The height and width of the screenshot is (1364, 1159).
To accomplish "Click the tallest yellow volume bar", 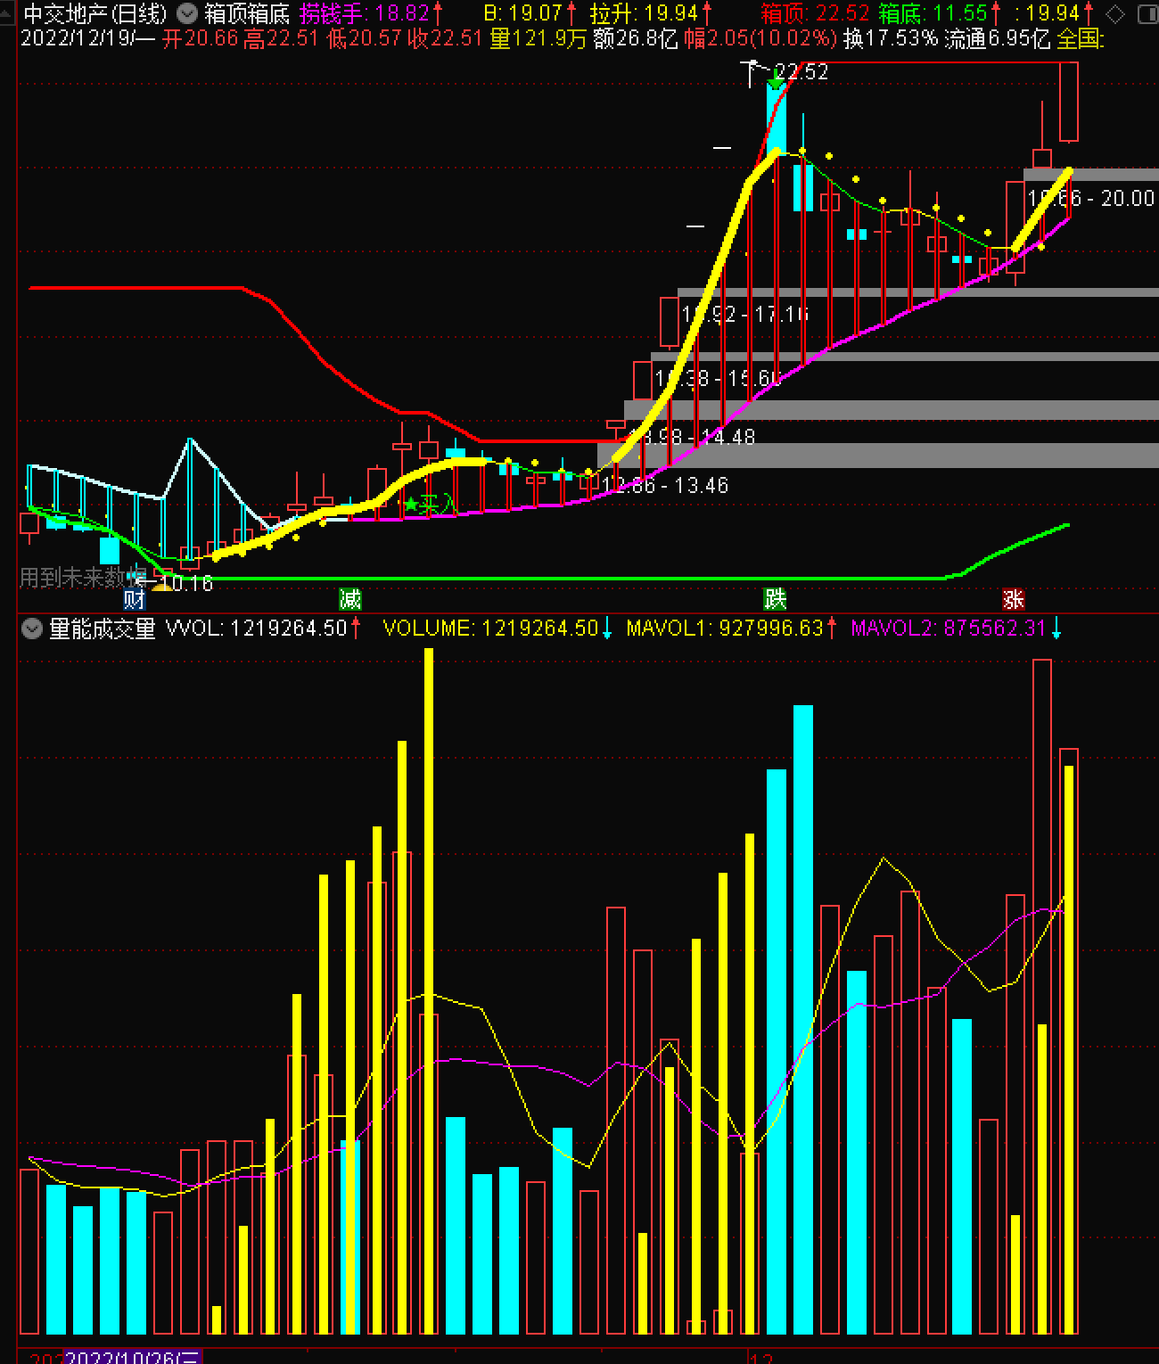I will pos(429,991).
